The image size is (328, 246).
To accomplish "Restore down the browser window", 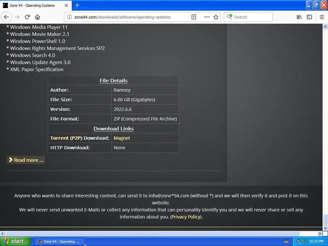I will [x=316, y=5].
